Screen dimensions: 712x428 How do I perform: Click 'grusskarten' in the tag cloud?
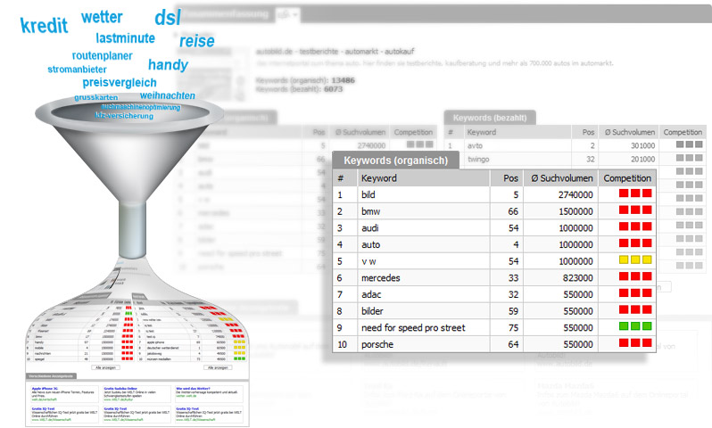(x=96, y=97)
